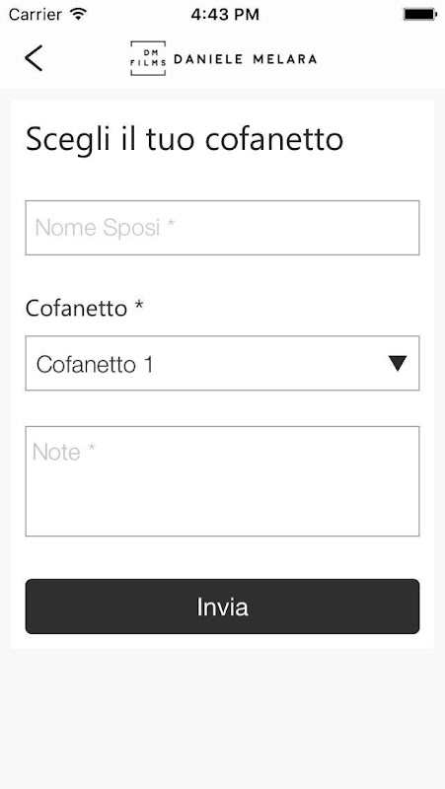Tap the Wi-Fi status icon
The width and height of the screenshot is (445, 789).
78,14
